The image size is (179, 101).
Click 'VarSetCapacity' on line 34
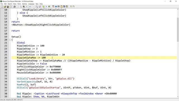coord(26,82)
